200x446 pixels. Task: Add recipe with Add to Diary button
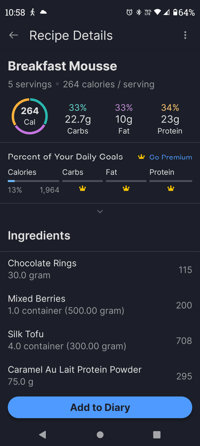[x=100, y=407]
